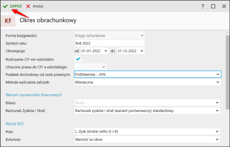The height and width of the screenshot is (147, 230).
Task: Click the red Anuluj X icon
Action: pos(28,6)
